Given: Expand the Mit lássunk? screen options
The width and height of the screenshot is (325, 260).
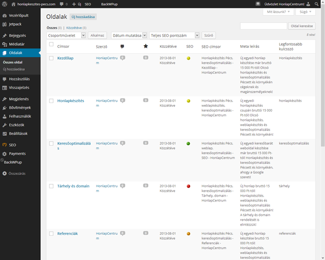Looking at the screenshot, I should (278, 12).
